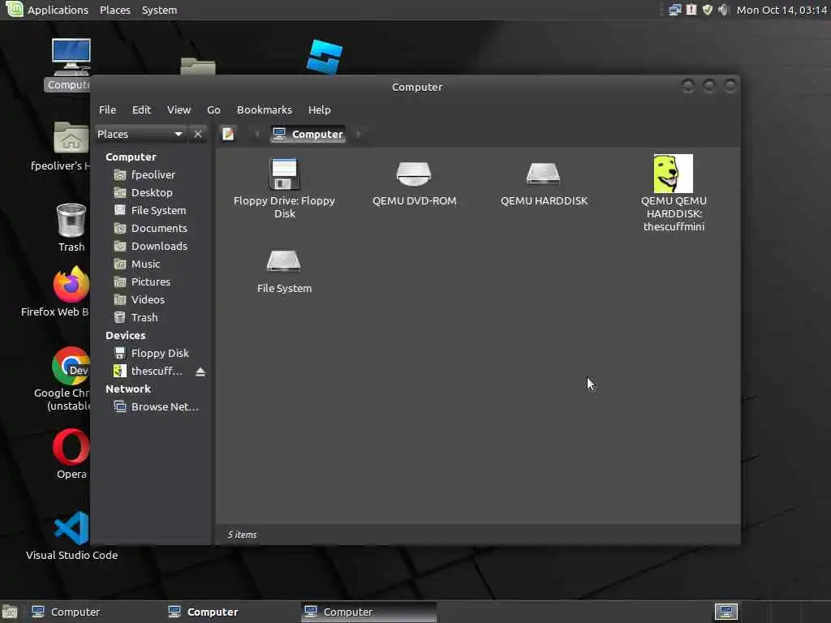Screen dimensions: 831x623
Task: Open the Places sidebar dropdown
Action: [140, 134]
